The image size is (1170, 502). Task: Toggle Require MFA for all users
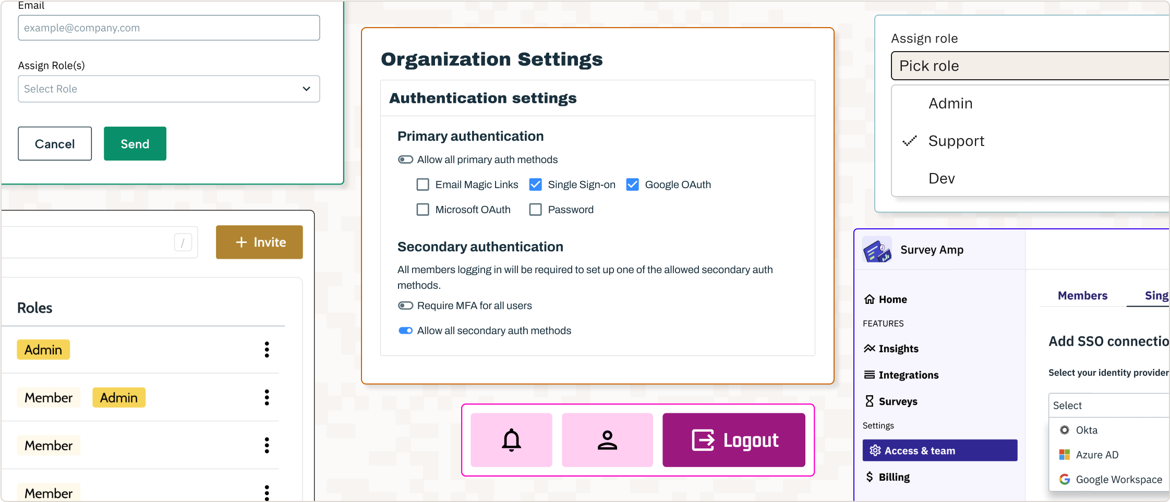405,305
